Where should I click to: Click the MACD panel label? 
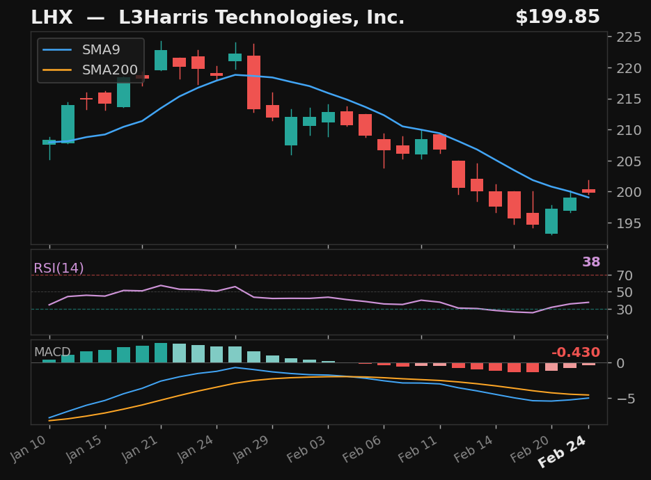(52, 352)
